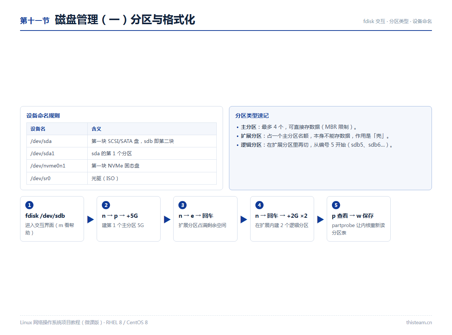Click the description 建第 1 个主分区 5G
The image size is (452, 335).
[x=123, y=225]
